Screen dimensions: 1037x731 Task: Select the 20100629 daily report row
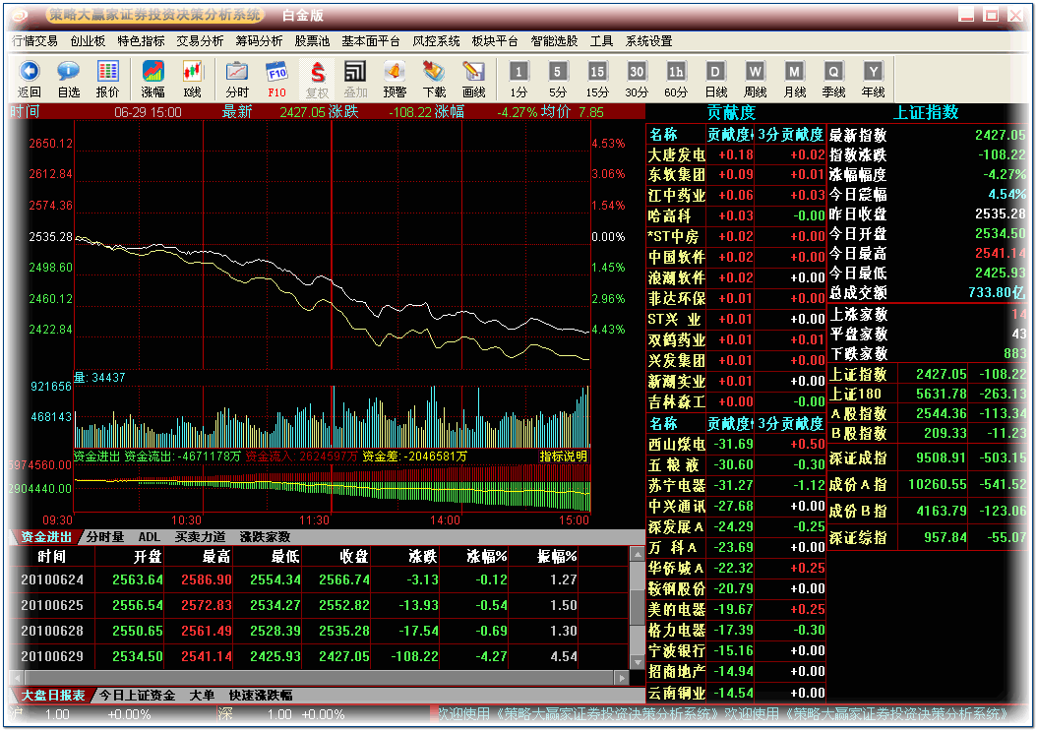[x=319, y=657]
